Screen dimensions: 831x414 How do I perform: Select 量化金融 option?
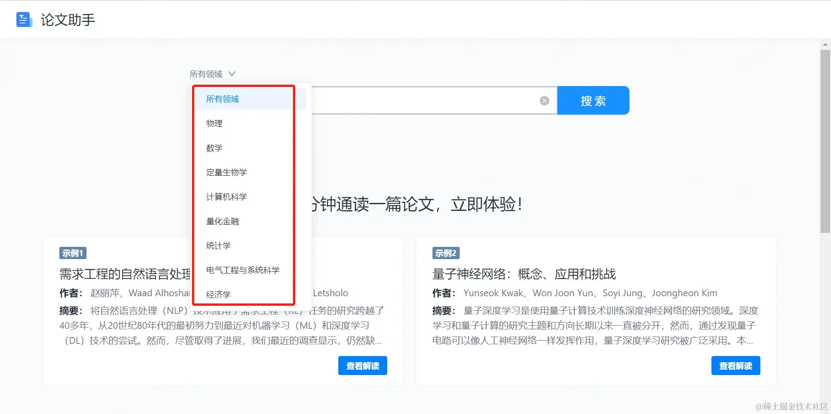coord(250,221)
